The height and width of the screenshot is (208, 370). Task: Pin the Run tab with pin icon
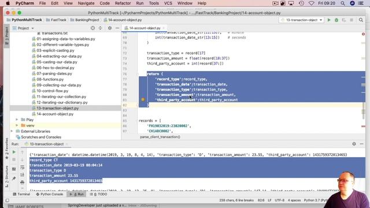pos(14,179)
